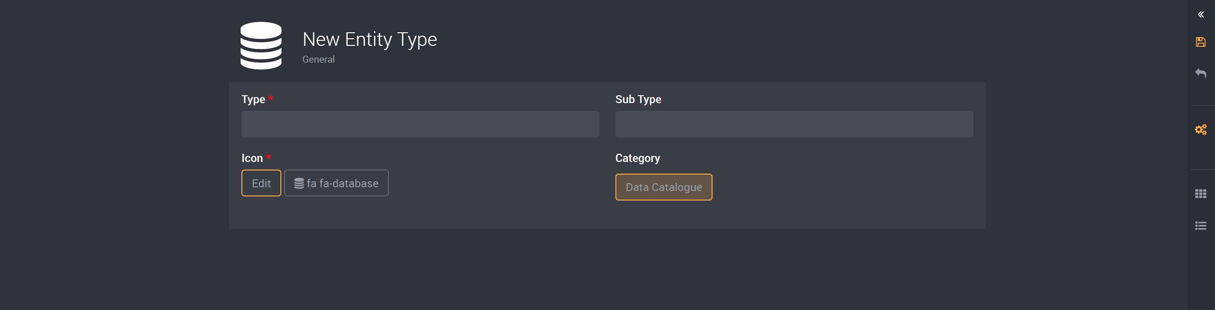Collapse the right sidebar with double chevron
The height and width of the screenshot is (310, 1215).
point(1200,15)
